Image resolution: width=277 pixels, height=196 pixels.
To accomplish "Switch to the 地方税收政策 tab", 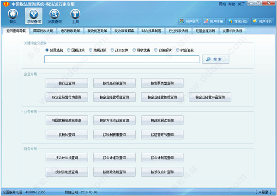I will [x=70, y=31].
